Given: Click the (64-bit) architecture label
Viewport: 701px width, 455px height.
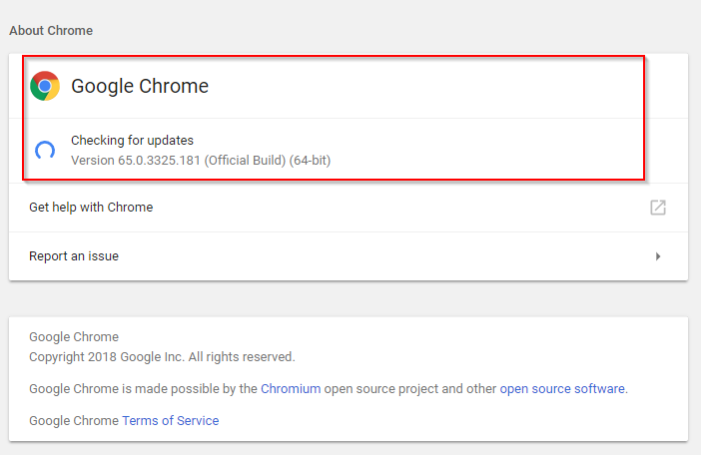Looking at the screenshot, I should [311, 160].
